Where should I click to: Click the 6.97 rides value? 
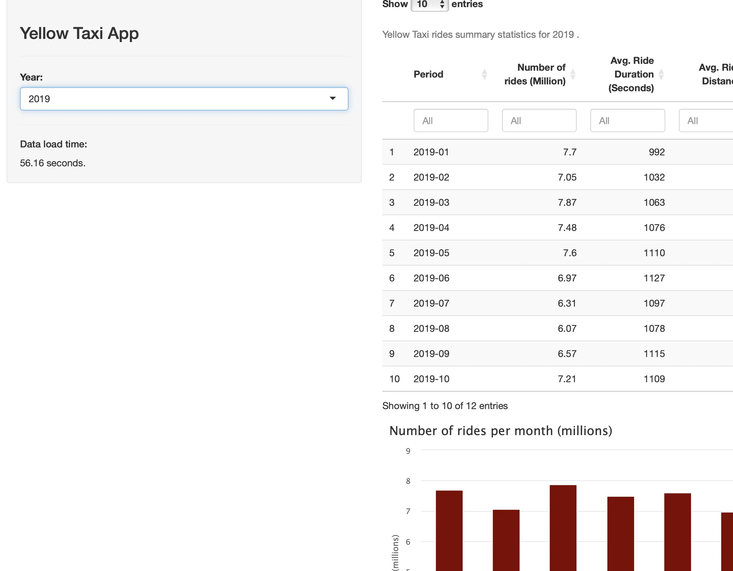(x=567, y=278)
